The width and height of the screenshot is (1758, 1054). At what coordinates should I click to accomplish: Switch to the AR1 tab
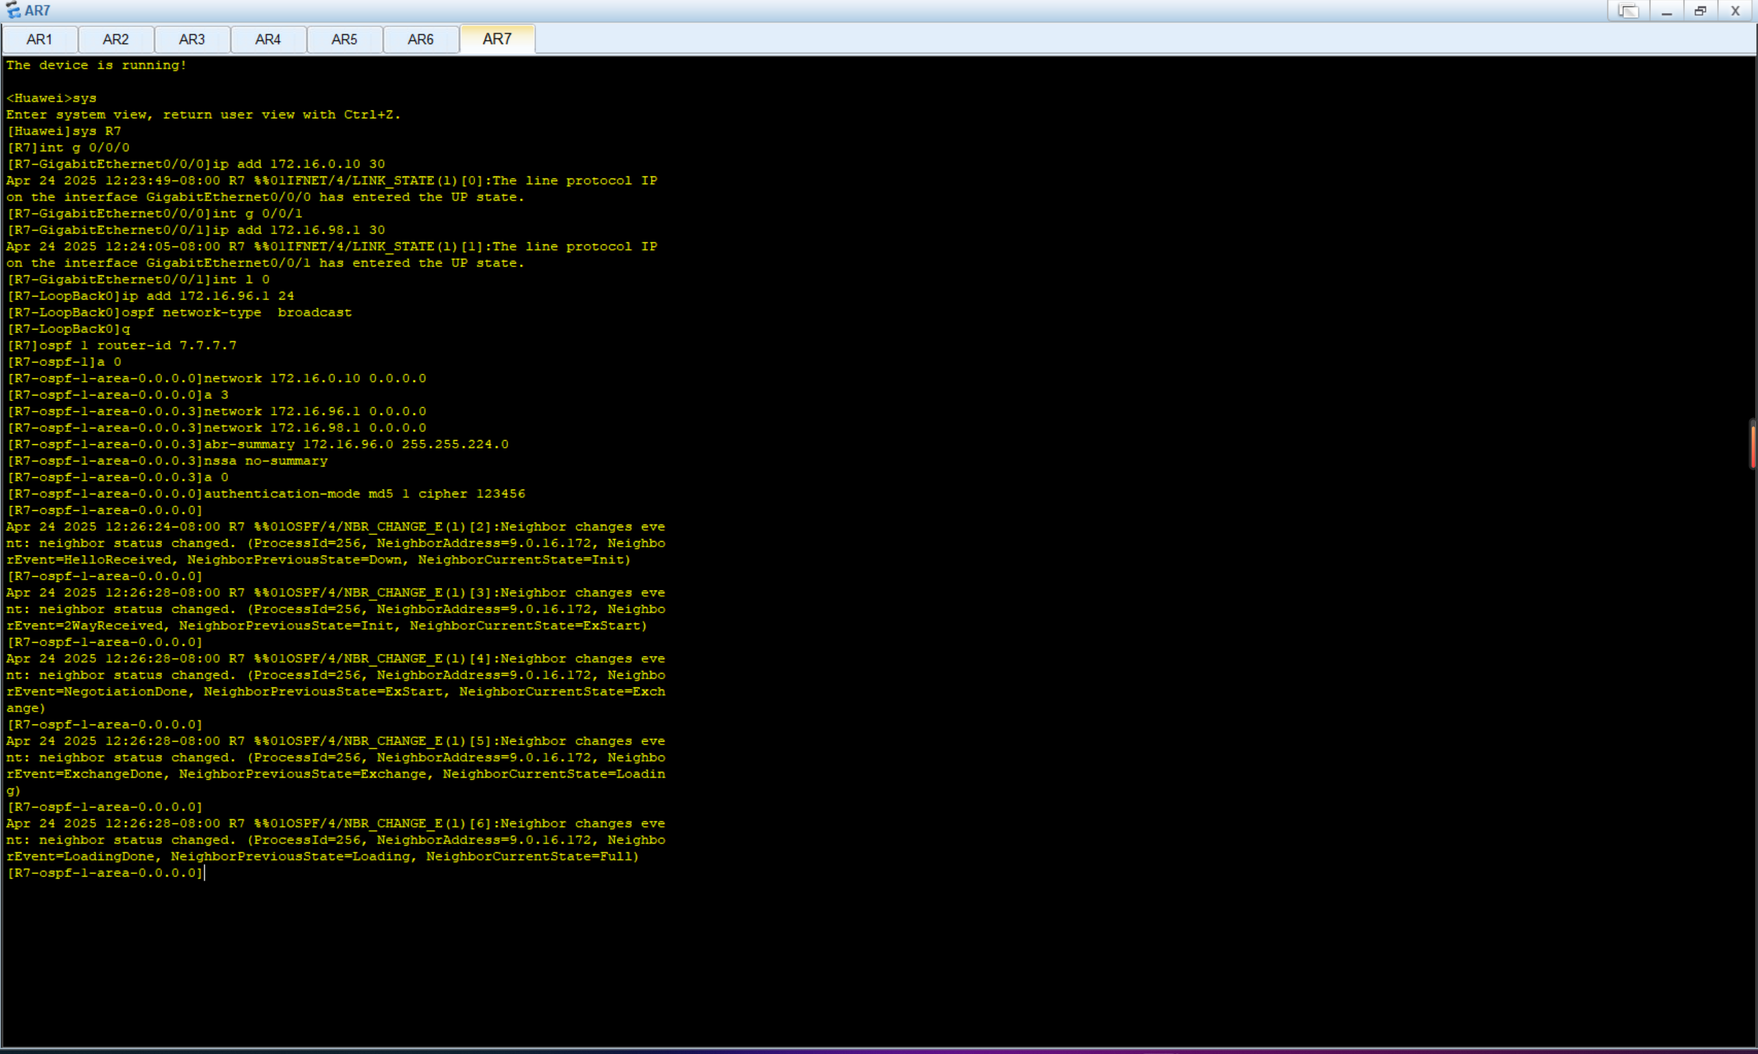point(39,40)
